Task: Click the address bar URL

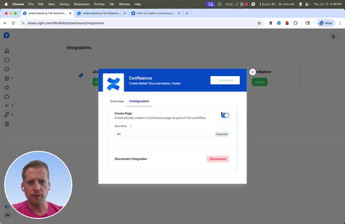Action: click(66, 23)
